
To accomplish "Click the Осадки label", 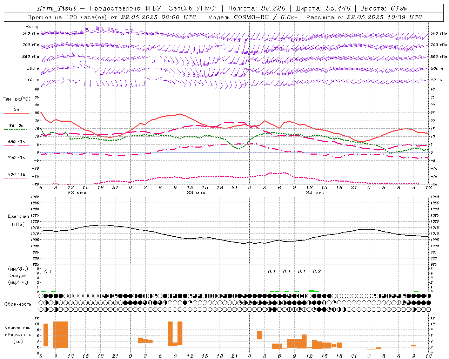I will [x=18, y=276].
